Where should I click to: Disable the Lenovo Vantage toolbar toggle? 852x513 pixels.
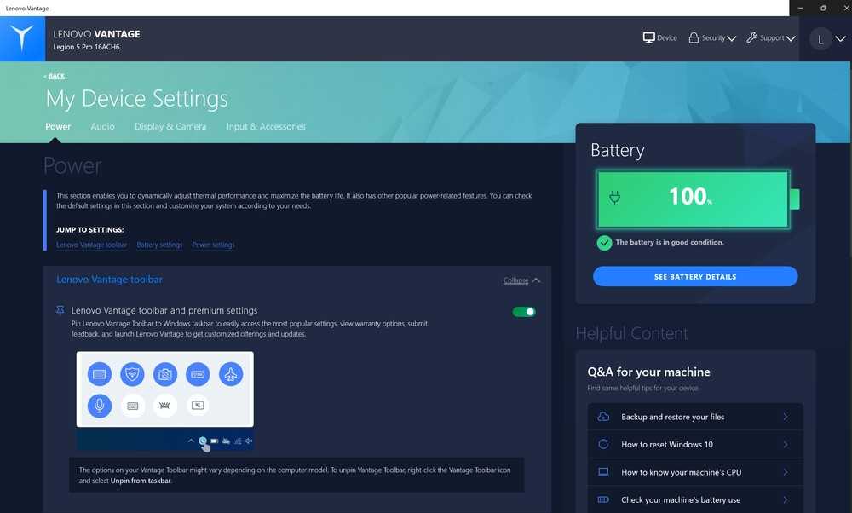point(524,312)
